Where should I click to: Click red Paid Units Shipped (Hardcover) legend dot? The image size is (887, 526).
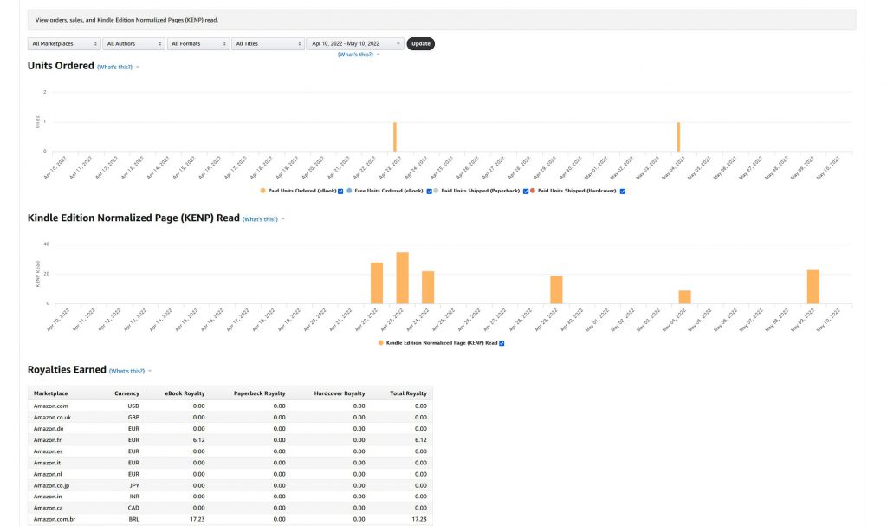point(533,191)
